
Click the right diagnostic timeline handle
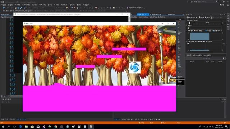point(222,23)
